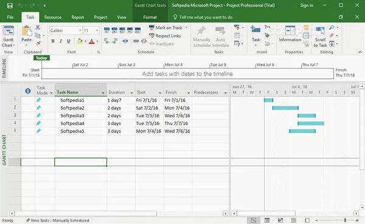365x224 pixels.
Task: Open Start column filter dropdown
Action: pos(160,93)
